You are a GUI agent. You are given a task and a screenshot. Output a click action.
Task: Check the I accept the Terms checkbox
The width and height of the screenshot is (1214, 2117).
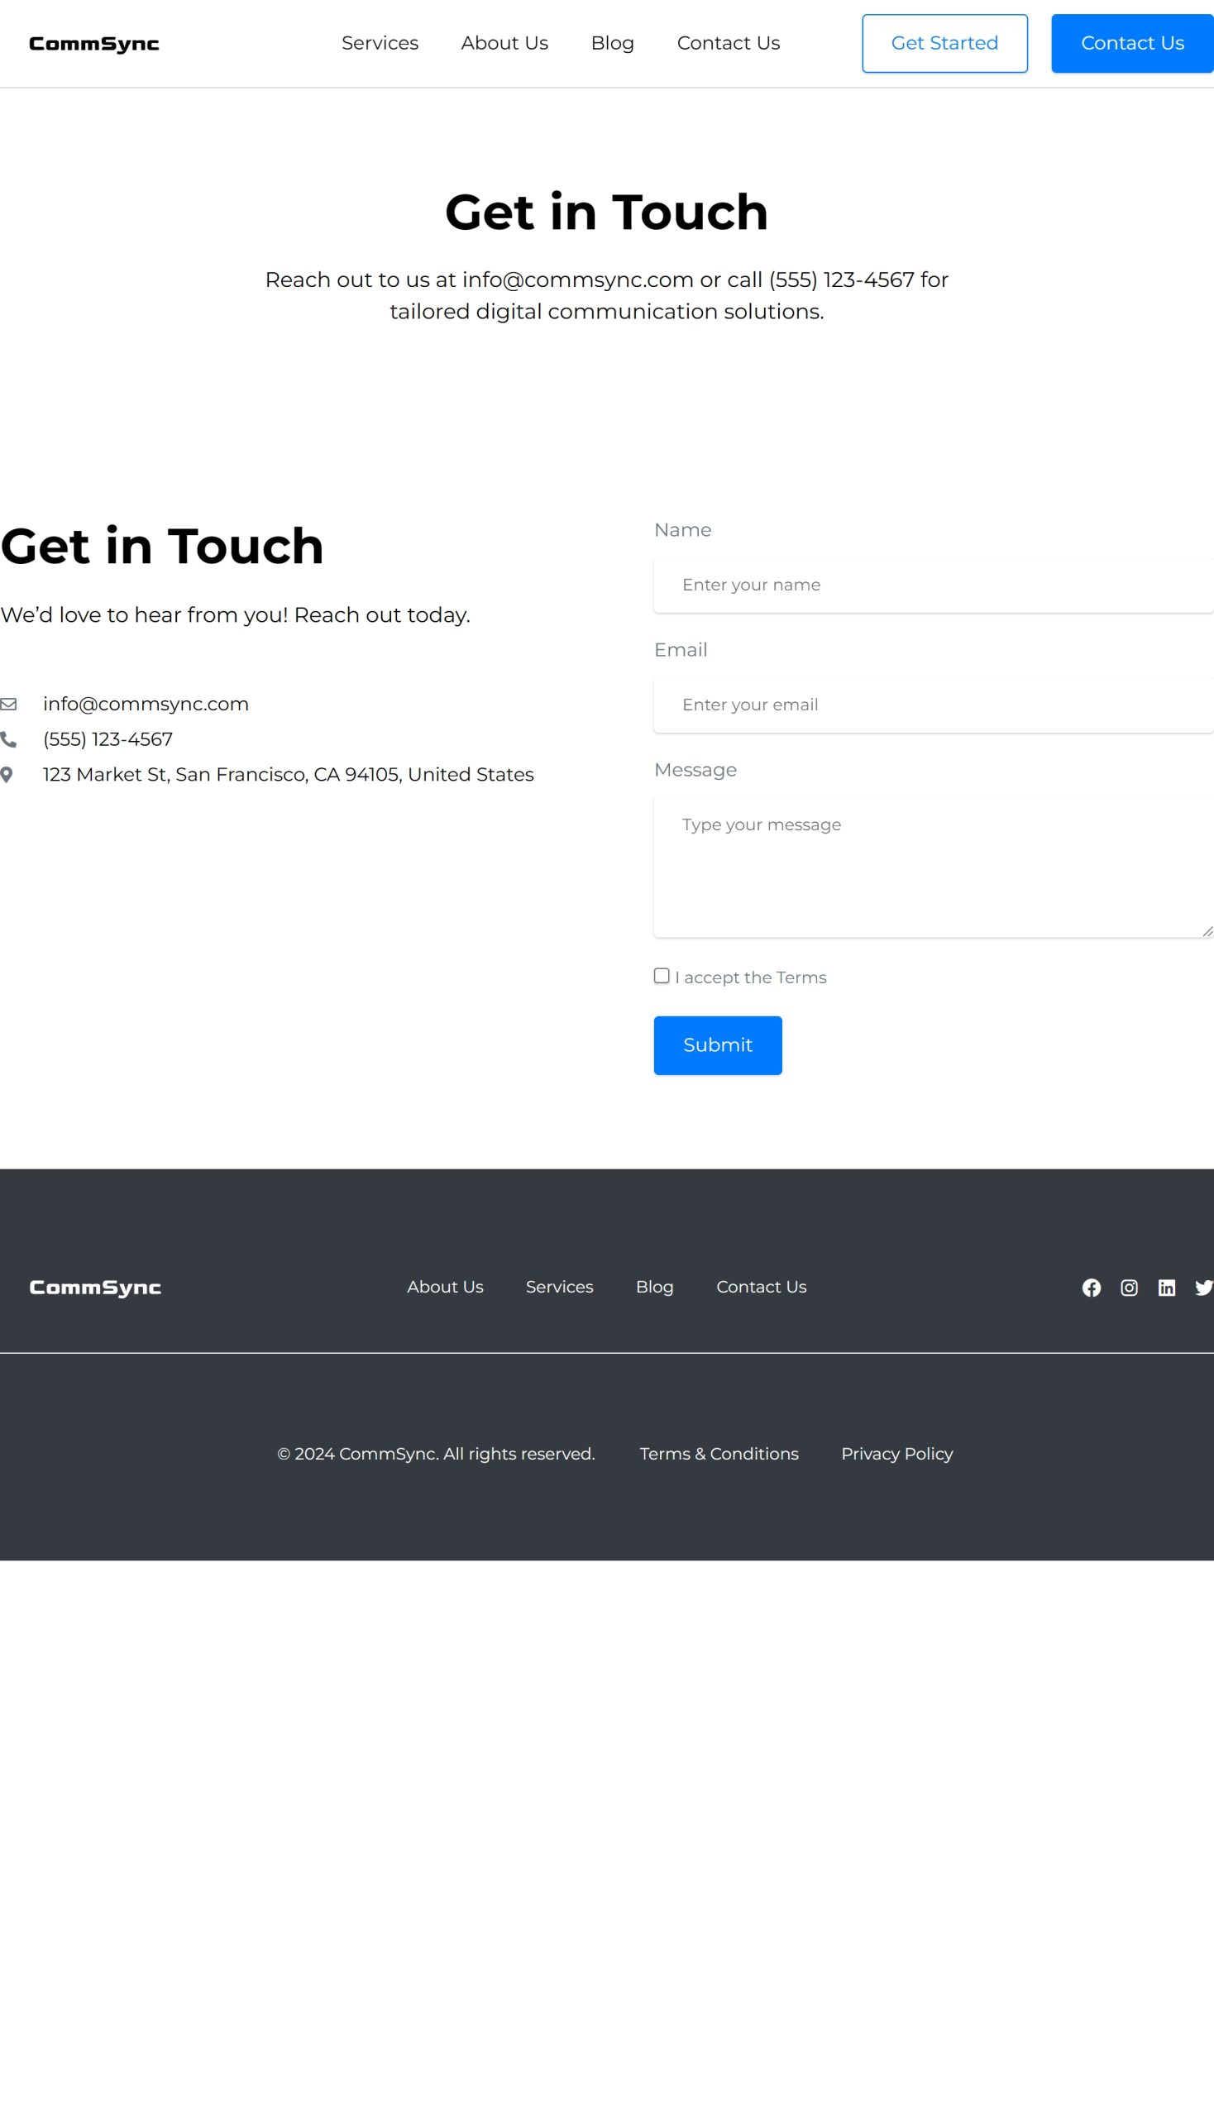point(662,976)
